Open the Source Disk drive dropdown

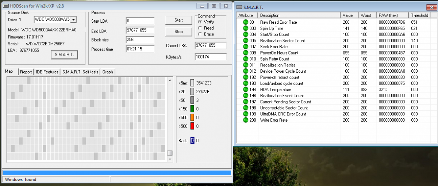pyautogui.click(x=73, y=19)
